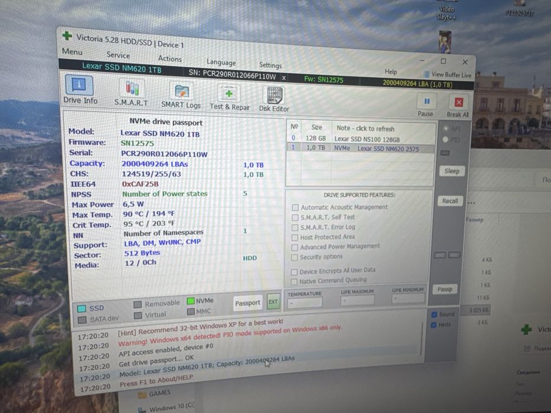Click the Recall button
Image resolution: width=551 pixels, height=413 pixels.
(x=450, y=201)
